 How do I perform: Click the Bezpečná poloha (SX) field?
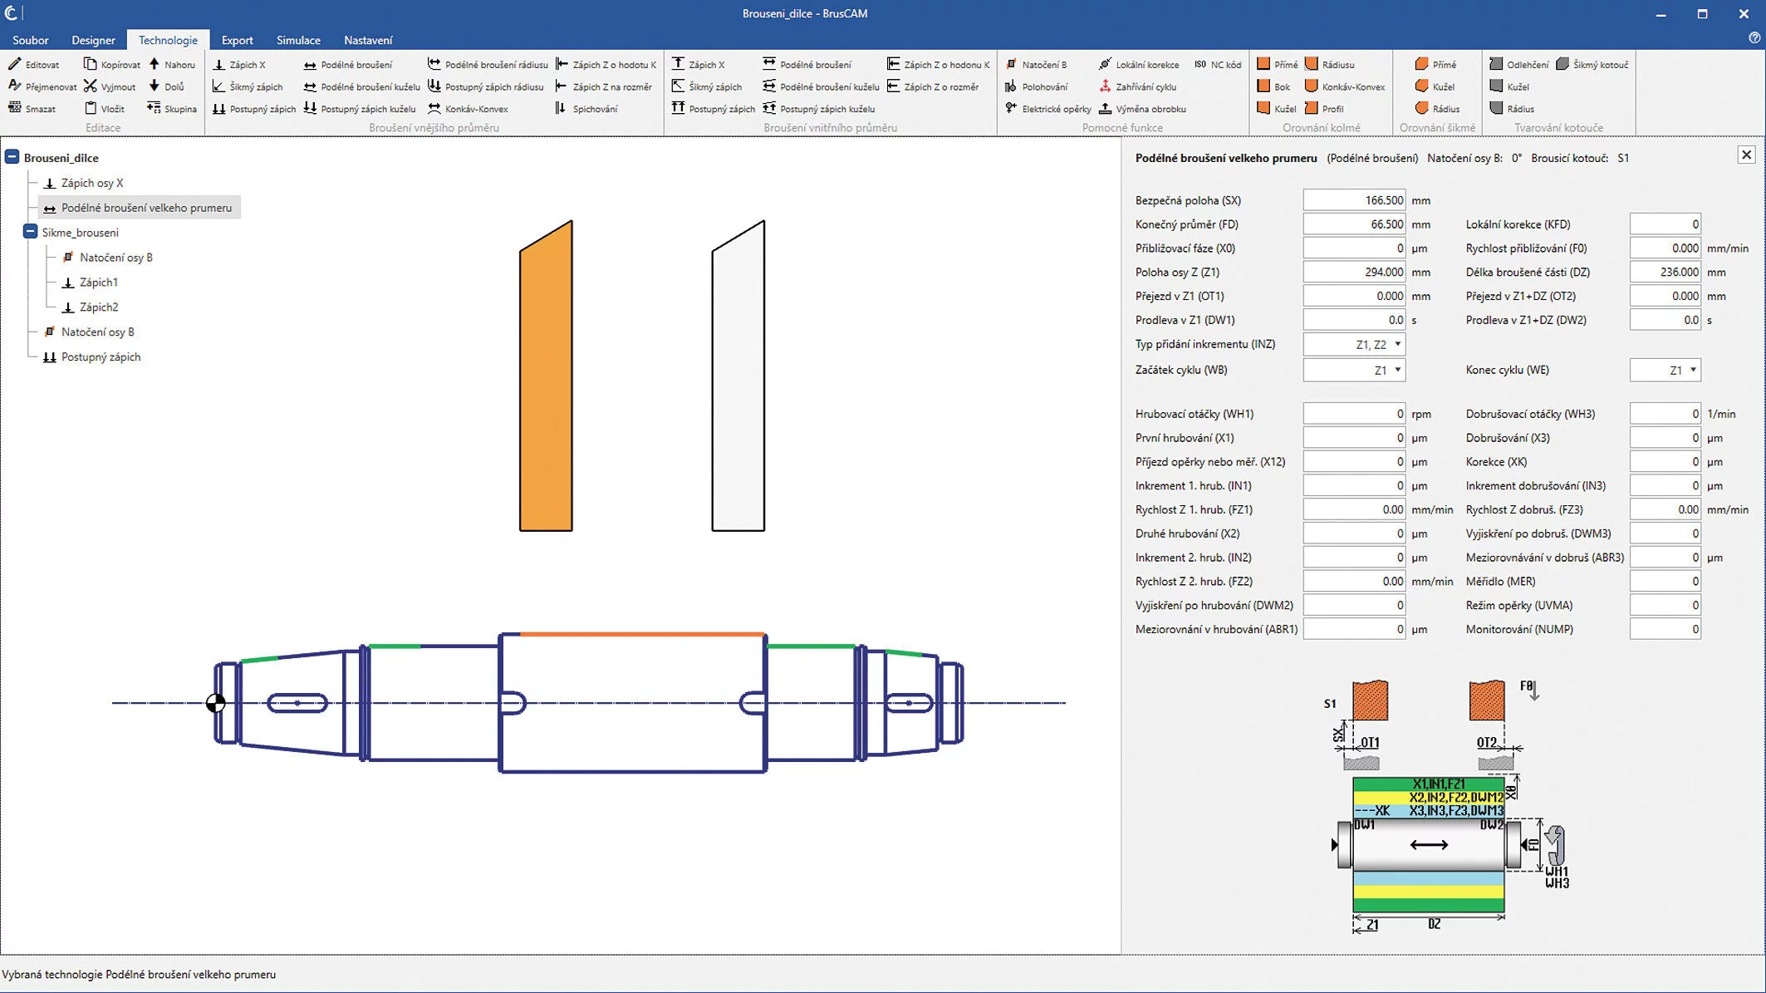coord(1354,200)
